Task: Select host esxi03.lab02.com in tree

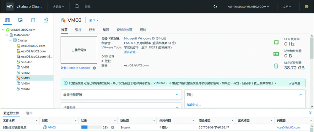Action: [x=37, y=57]
